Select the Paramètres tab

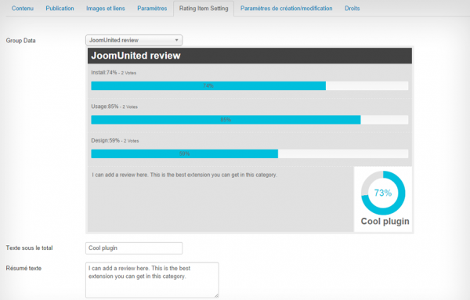[x=152, y=9]
